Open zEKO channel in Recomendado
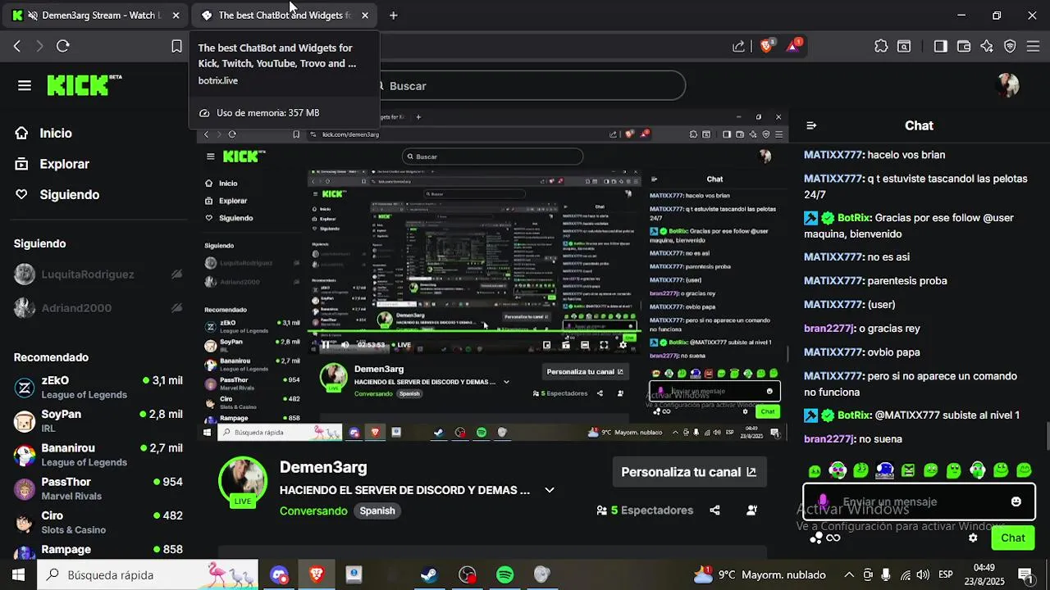Screen dimensions: 1050x590 (x=98, y=387)
